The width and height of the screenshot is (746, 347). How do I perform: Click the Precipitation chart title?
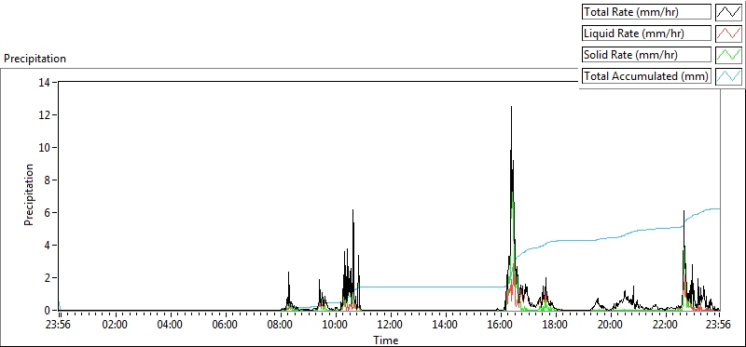pyautogui.click(x=35, y=59)
